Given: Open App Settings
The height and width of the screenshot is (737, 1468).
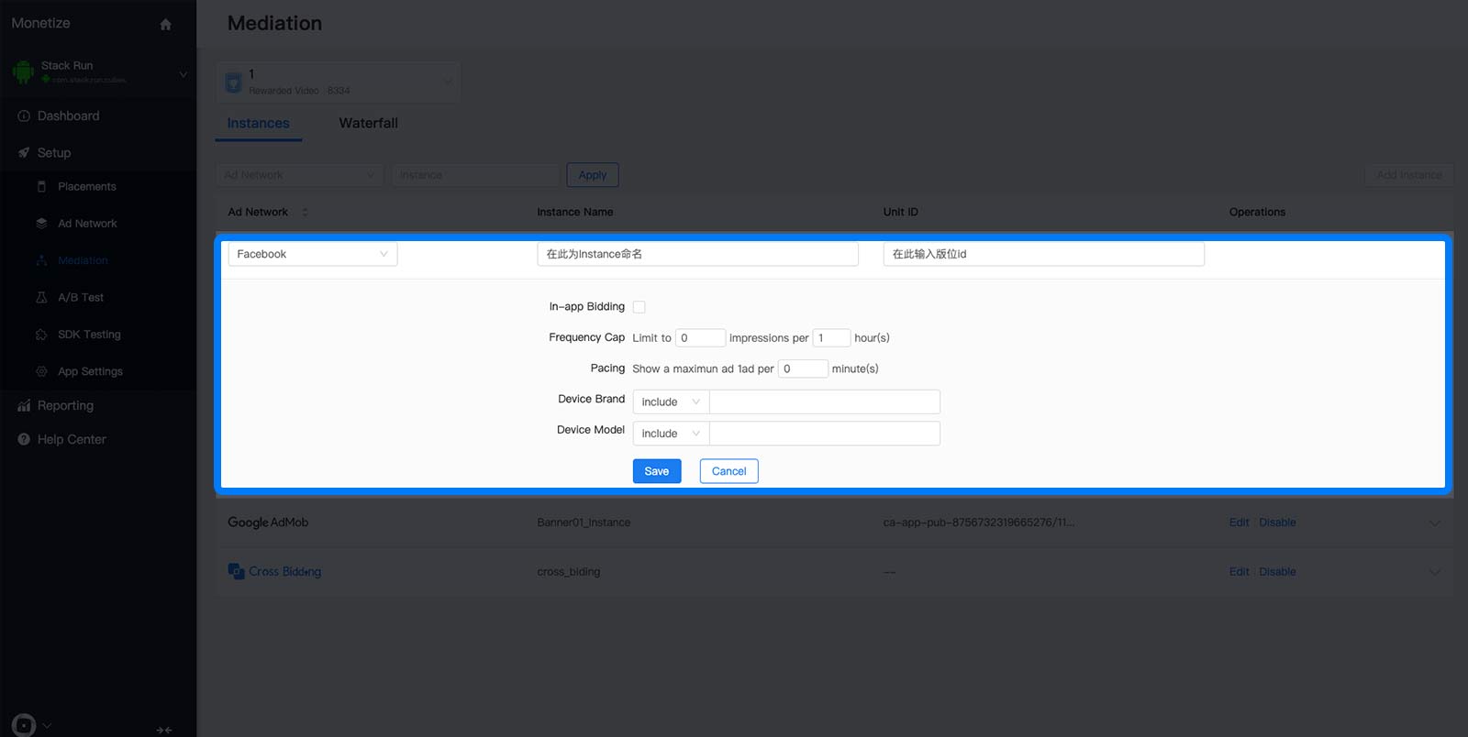Looking at the screenshot, I should (x=90, y=371).
